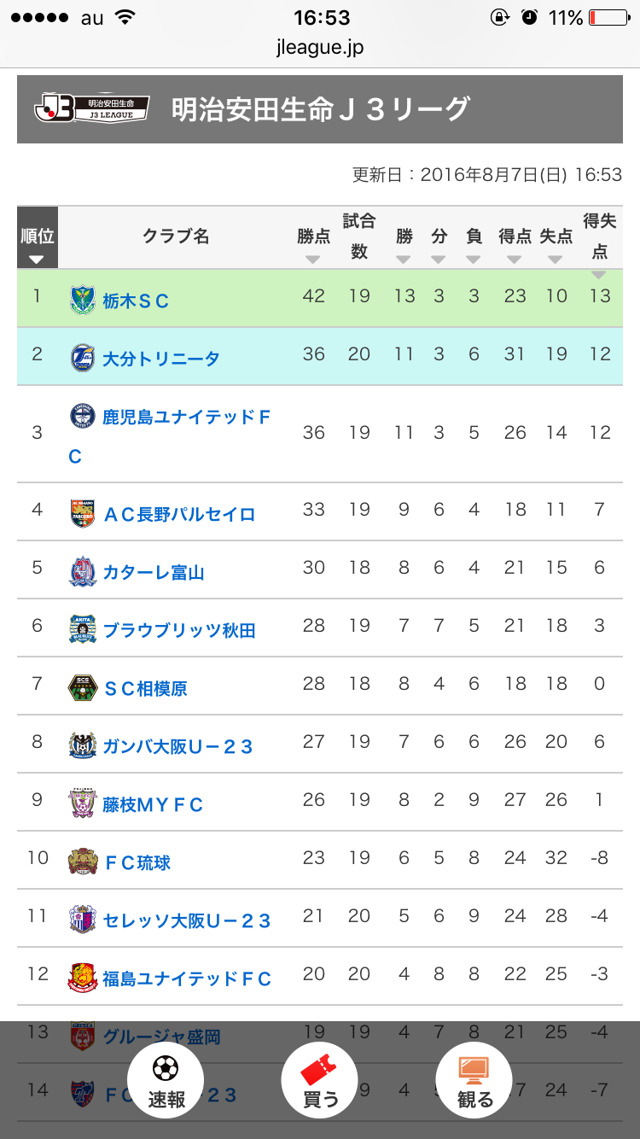Tap the FC Ryukyu crest icon
640x1139 pixels.
83,862
